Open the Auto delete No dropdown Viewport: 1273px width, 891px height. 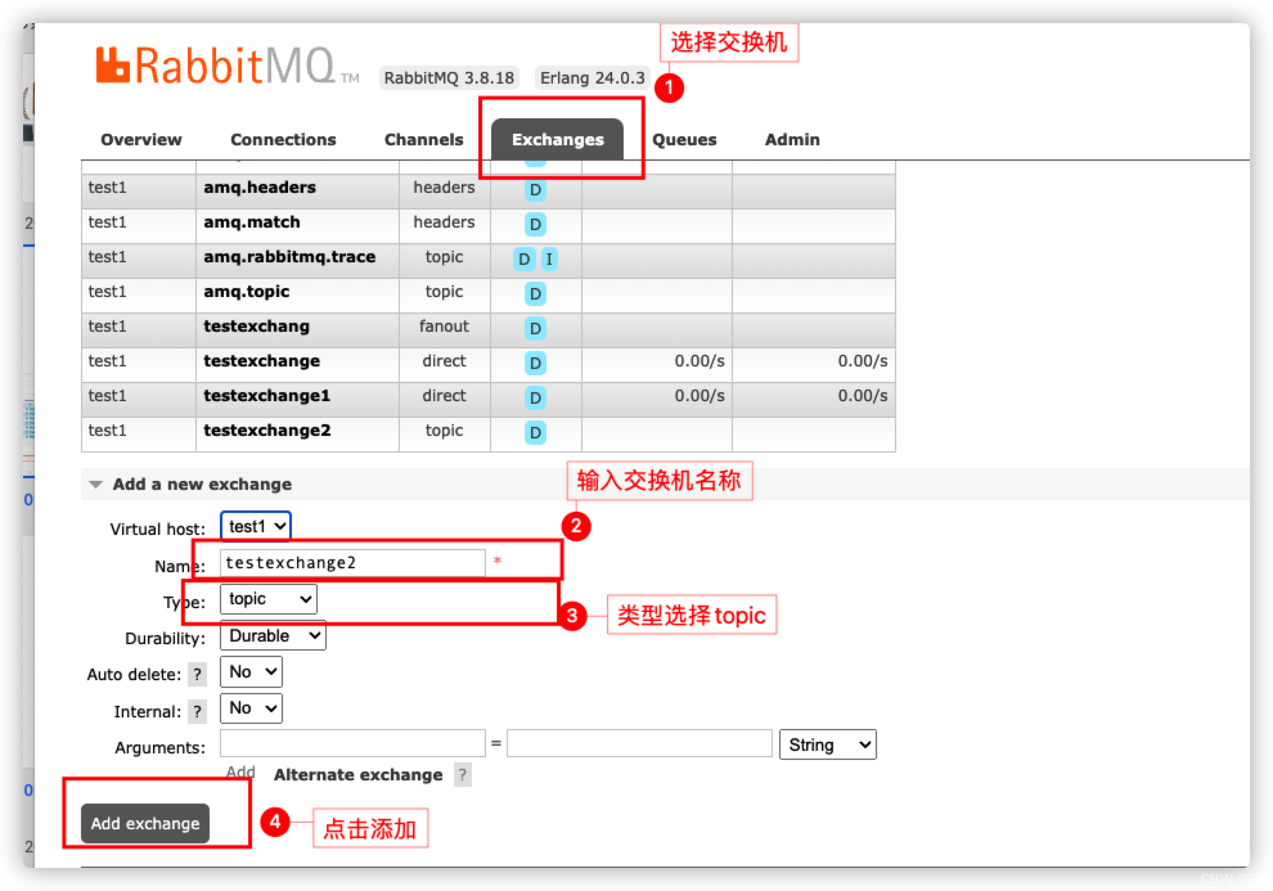(251, 672)
